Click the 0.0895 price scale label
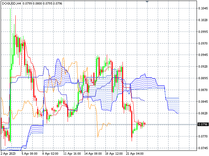 203,78
